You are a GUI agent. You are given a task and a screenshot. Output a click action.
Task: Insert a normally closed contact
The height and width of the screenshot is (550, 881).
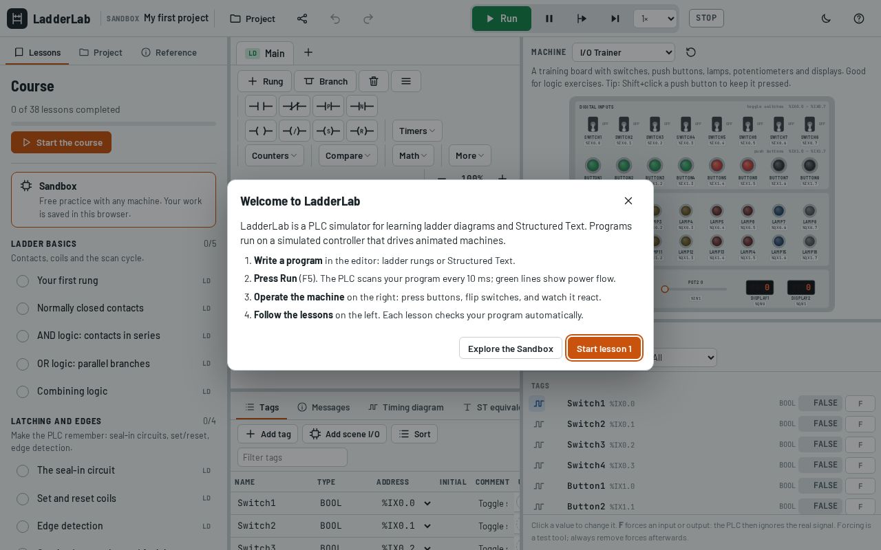295,106
